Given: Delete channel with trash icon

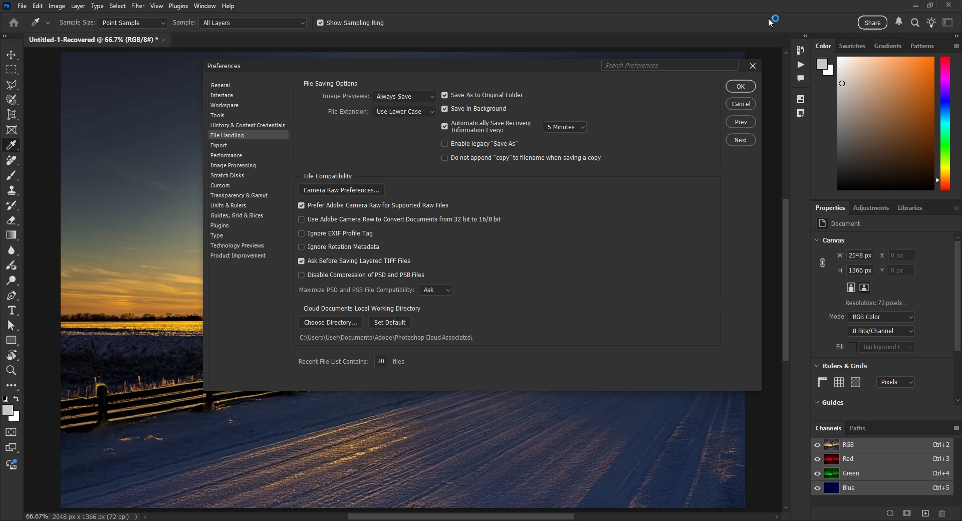Looking at the screenshot, I should (x=942, y=513).
